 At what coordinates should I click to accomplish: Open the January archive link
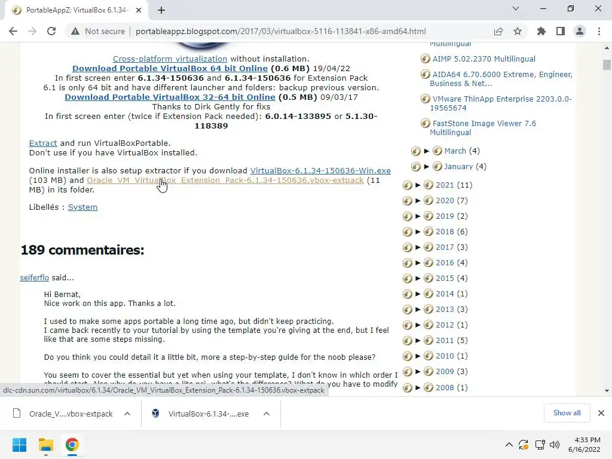(458, 167)
